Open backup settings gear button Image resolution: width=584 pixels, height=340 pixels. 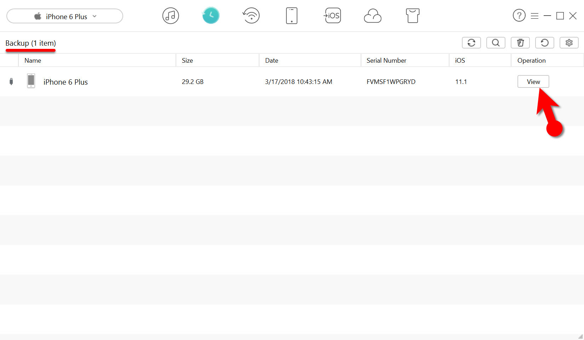click(569, 43)
